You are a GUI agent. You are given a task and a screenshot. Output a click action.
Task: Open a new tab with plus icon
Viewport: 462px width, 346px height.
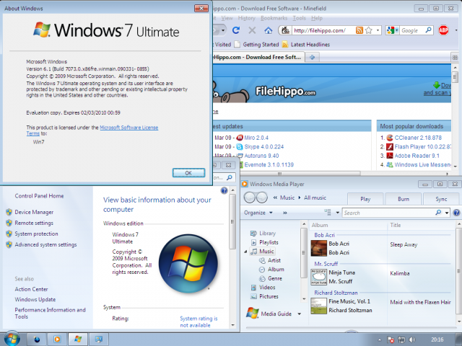313,57
